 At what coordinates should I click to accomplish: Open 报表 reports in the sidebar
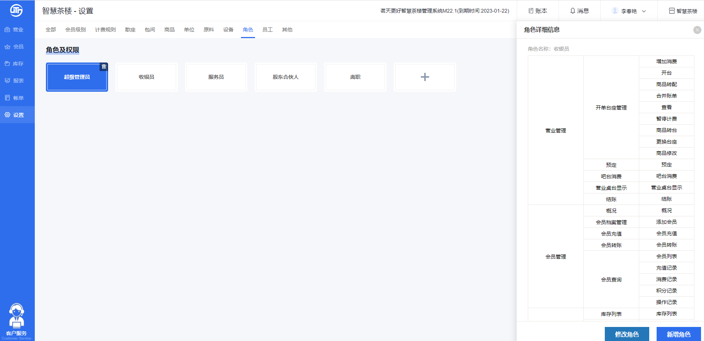point(14,81)
